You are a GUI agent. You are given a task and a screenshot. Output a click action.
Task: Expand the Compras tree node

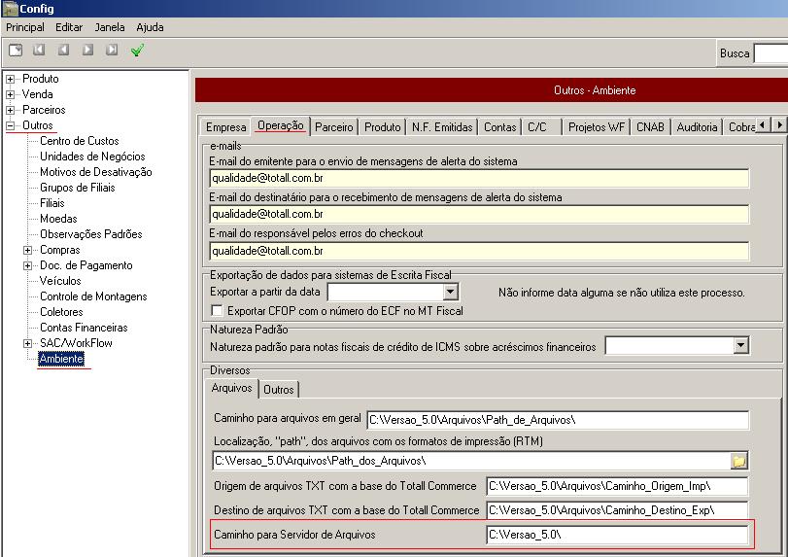point(27,251)
